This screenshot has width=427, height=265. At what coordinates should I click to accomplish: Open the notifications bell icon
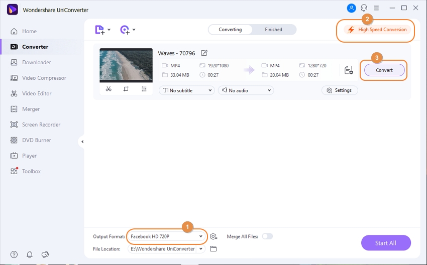tap(30, 254)
